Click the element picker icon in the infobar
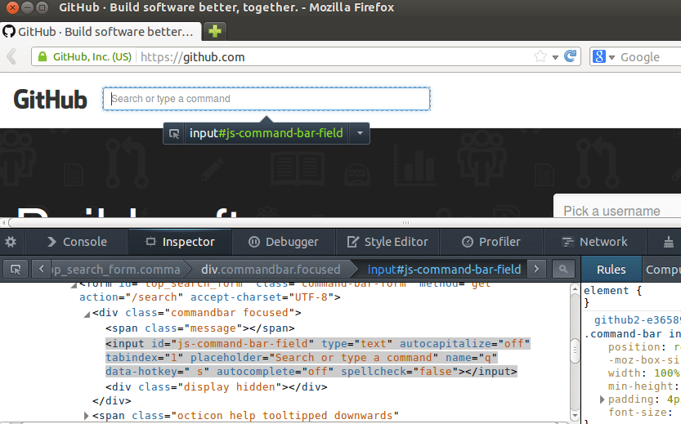Screen dimensions: 681x424 click(174, 134)
